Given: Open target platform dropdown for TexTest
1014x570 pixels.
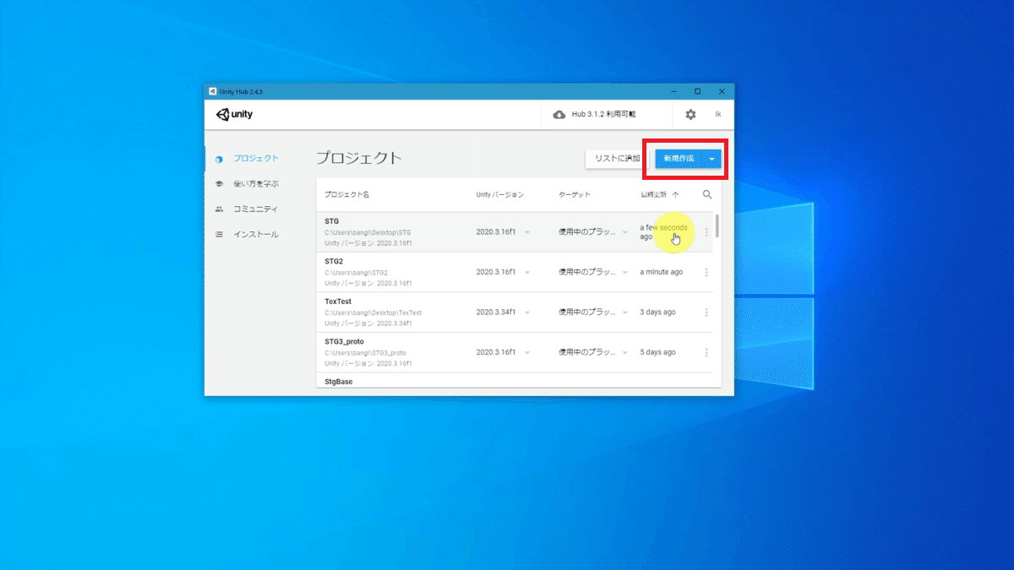Looking at the screenshot, I should click(625, 312).
